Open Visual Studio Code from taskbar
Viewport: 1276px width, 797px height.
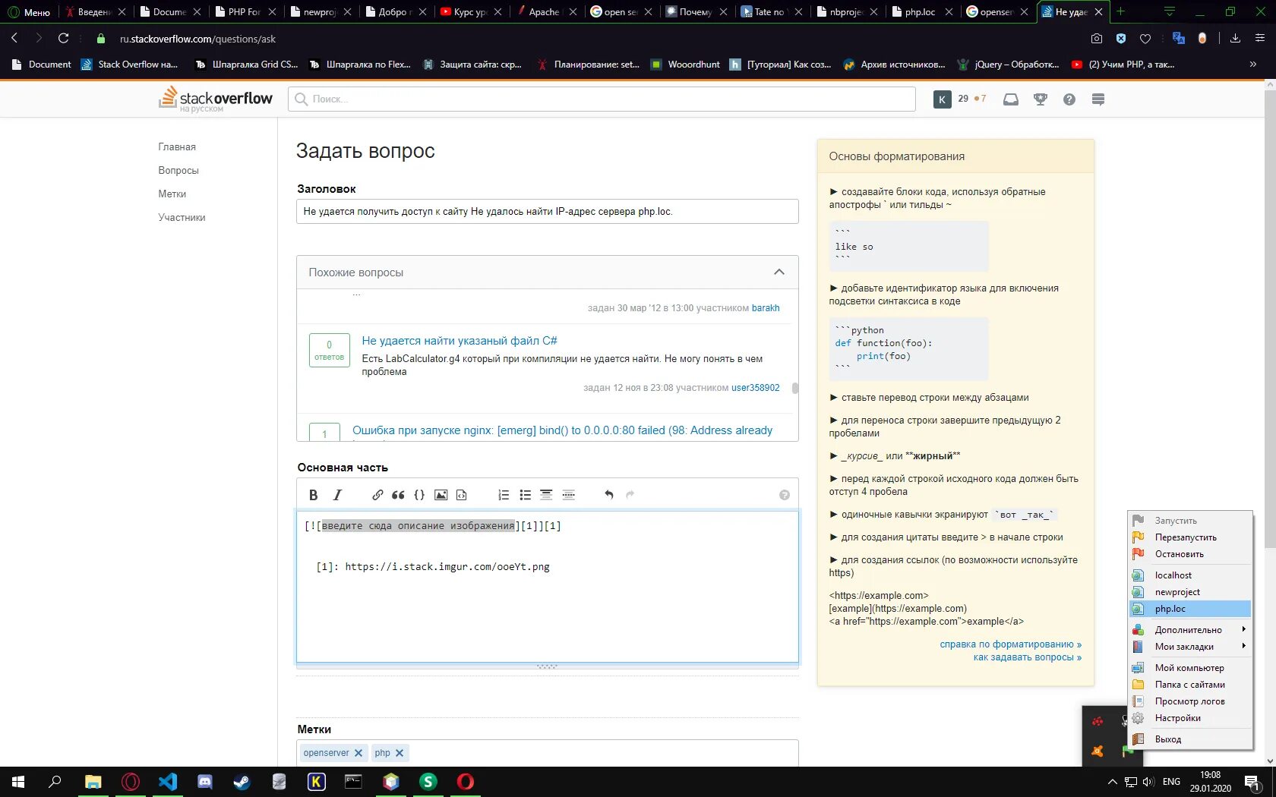[167, 782]
